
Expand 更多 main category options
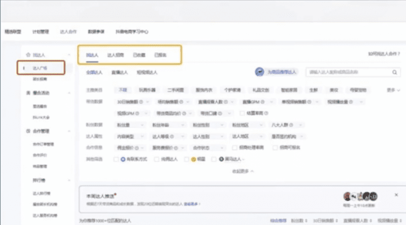(392, 90)
